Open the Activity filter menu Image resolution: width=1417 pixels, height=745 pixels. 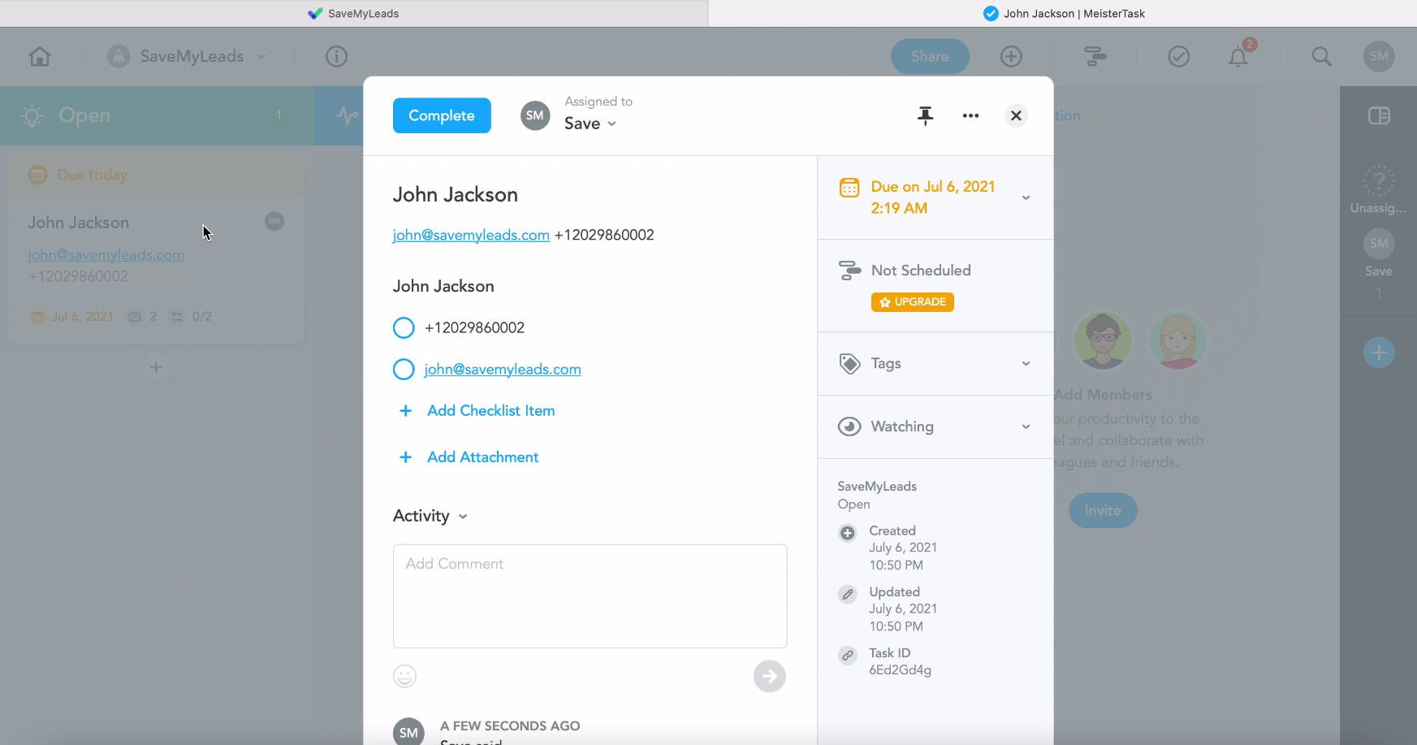click(x=430, y=516)
